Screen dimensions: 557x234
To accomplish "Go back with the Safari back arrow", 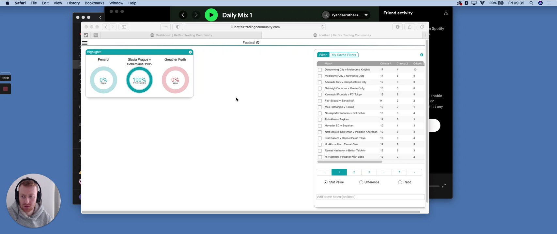I will [106, 27].
